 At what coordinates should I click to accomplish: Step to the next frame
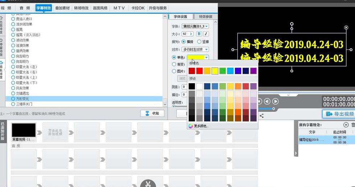[276, 101]
